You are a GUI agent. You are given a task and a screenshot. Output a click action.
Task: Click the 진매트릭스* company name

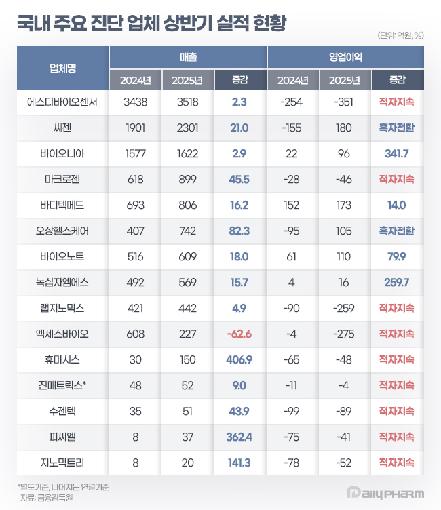pyautogui.click(x=62, y=385)
